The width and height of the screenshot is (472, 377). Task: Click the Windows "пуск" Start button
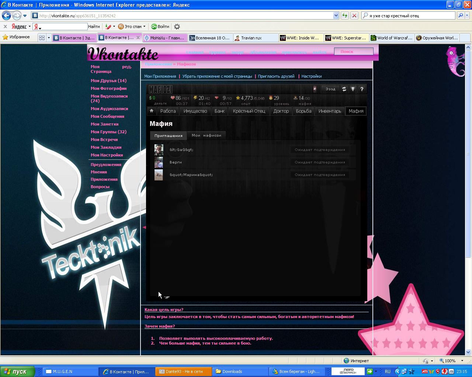17,371
